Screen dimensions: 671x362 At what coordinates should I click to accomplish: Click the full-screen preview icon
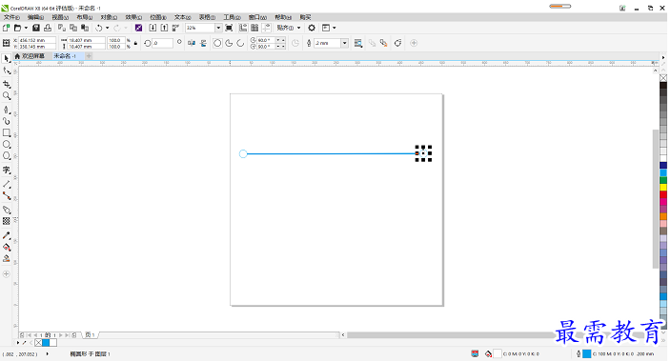229,28
